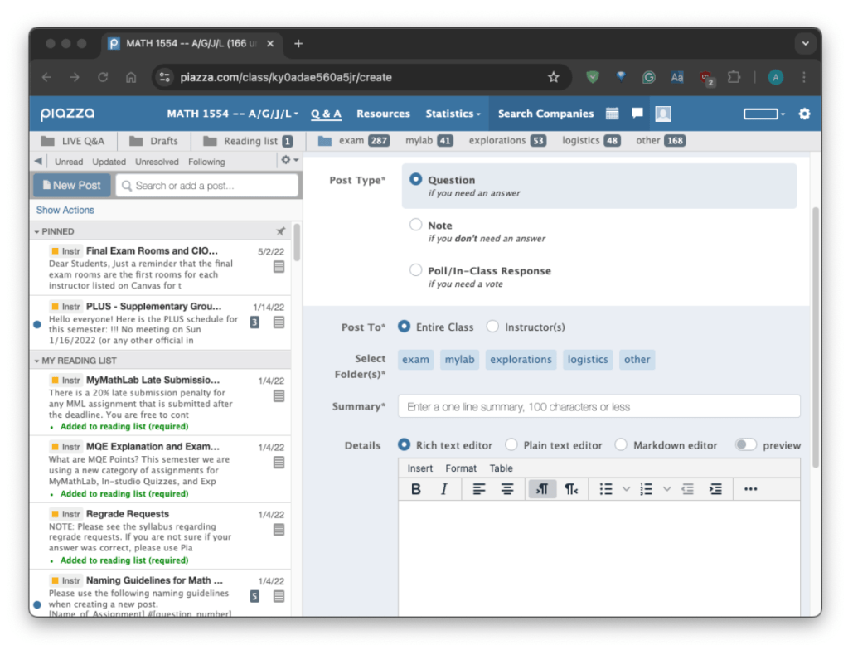Screen dimensions: 848x645
Task: Toggle italic formatting in the editor
Action: pos(444,489)
